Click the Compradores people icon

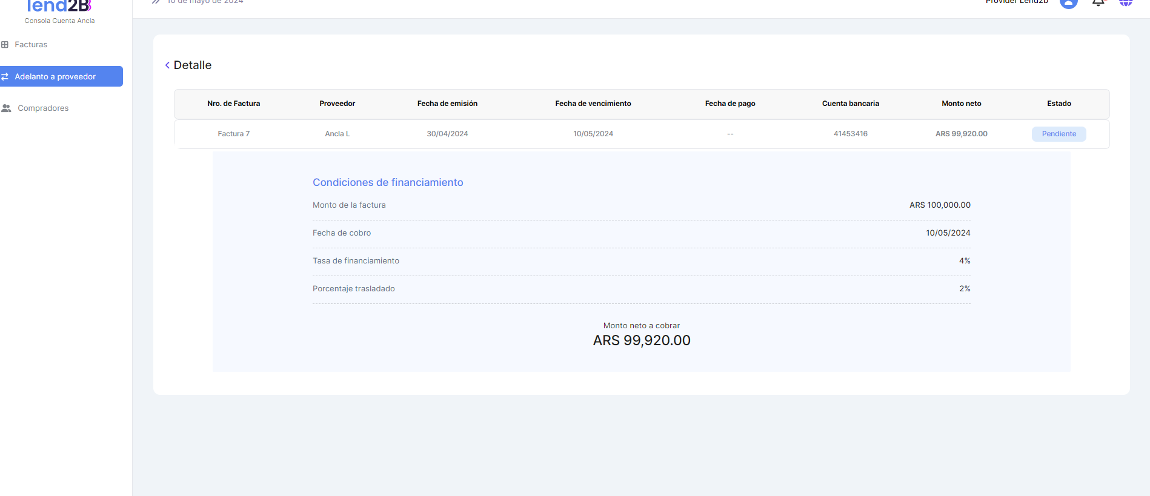(6, 108)
